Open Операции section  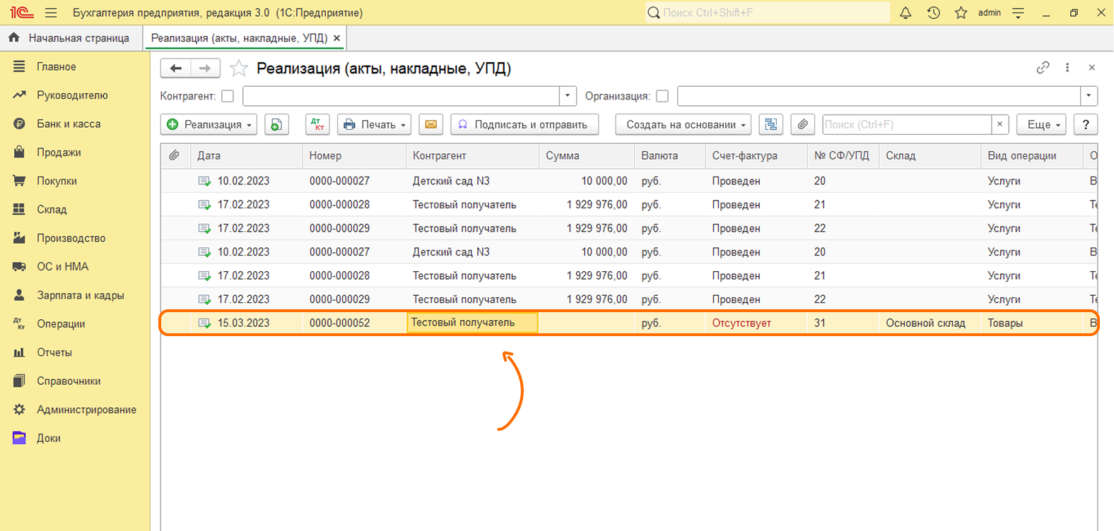coord(61,324)
